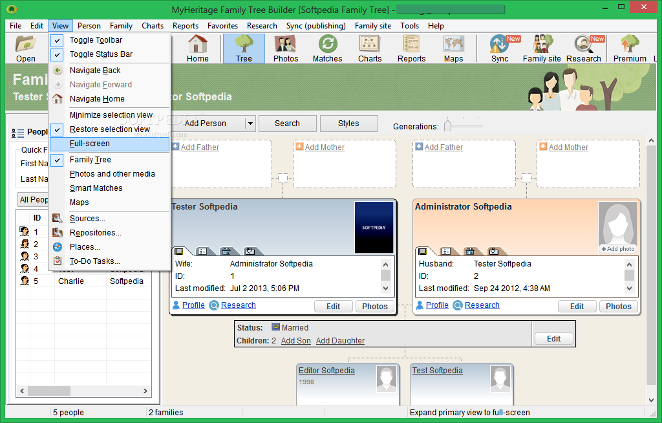
Task: Select Full-screen in the View menu
Action: click(110, 143)
